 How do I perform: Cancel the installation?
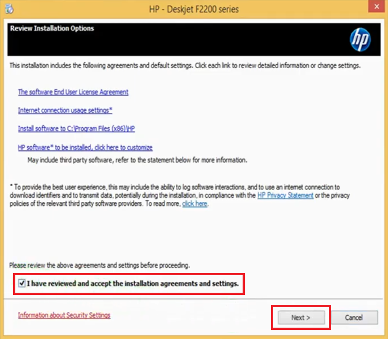tap(354, 317)
